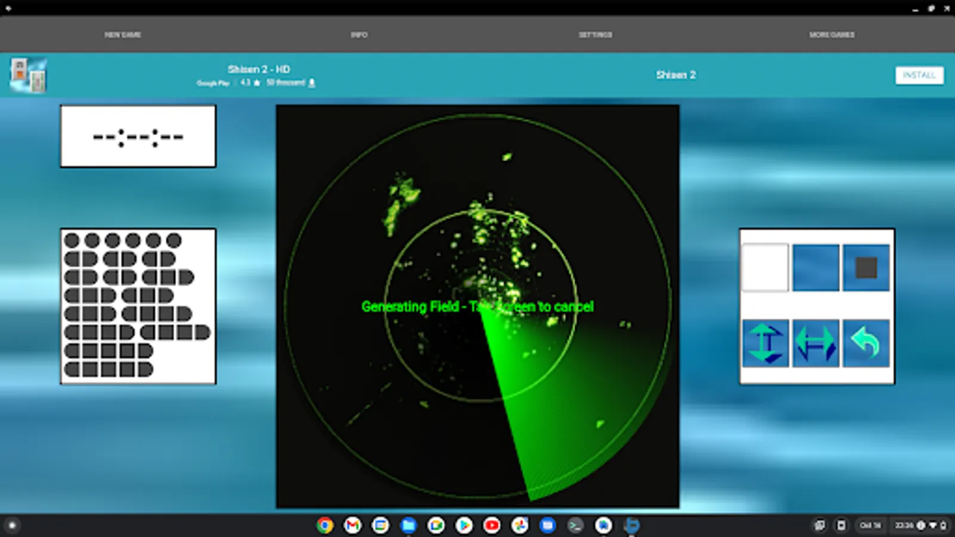Open the ChromeOS launcher button
955x537 pixels.
coord(12,526)
